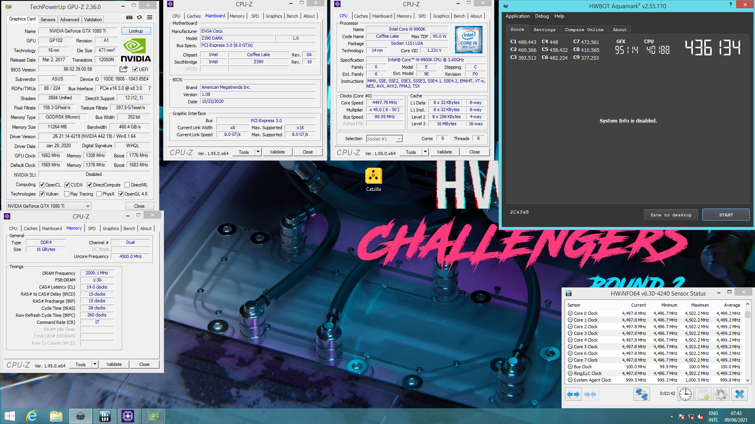Open the GPU-Z hamburger menu

(150, 17)
